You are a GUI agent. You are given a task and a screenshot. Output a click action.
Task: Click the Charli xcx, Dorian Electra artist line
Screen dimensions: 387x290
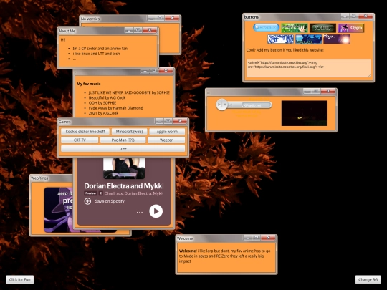click(134, 193)
